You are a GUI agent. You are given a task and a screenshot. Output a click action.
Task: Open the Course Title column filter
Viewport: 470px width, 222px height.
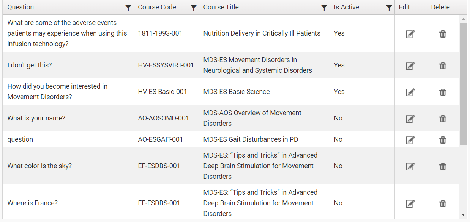coord(324,8)
